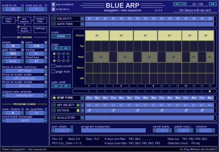
Task: Select page 3 indicator in upper row
Action: (63, 54)
